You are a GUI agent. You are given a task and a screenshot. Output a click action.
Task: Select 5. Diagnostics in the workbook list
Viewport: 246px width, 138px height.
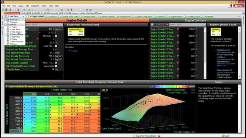pyautogui.click(x=15, y=37)
